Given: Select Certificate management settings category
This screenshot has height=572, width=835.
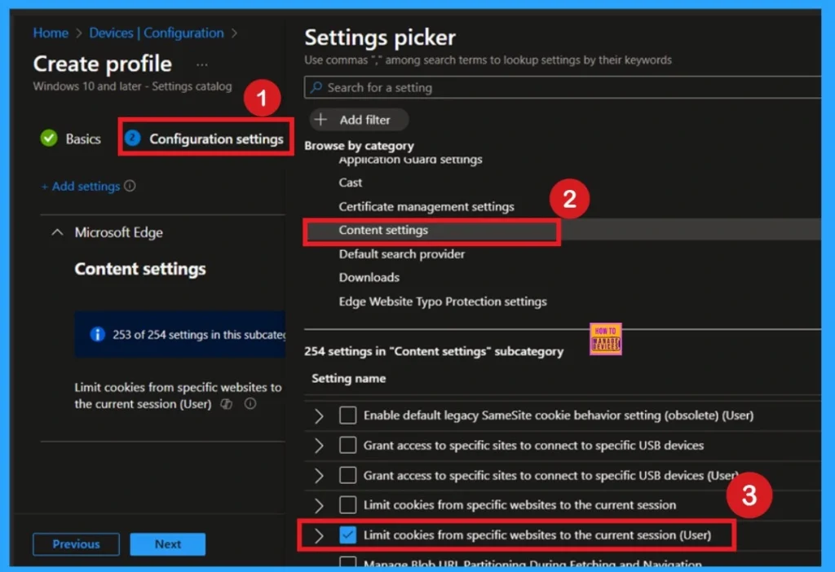Looking at the screenshot, I should 426,206.
